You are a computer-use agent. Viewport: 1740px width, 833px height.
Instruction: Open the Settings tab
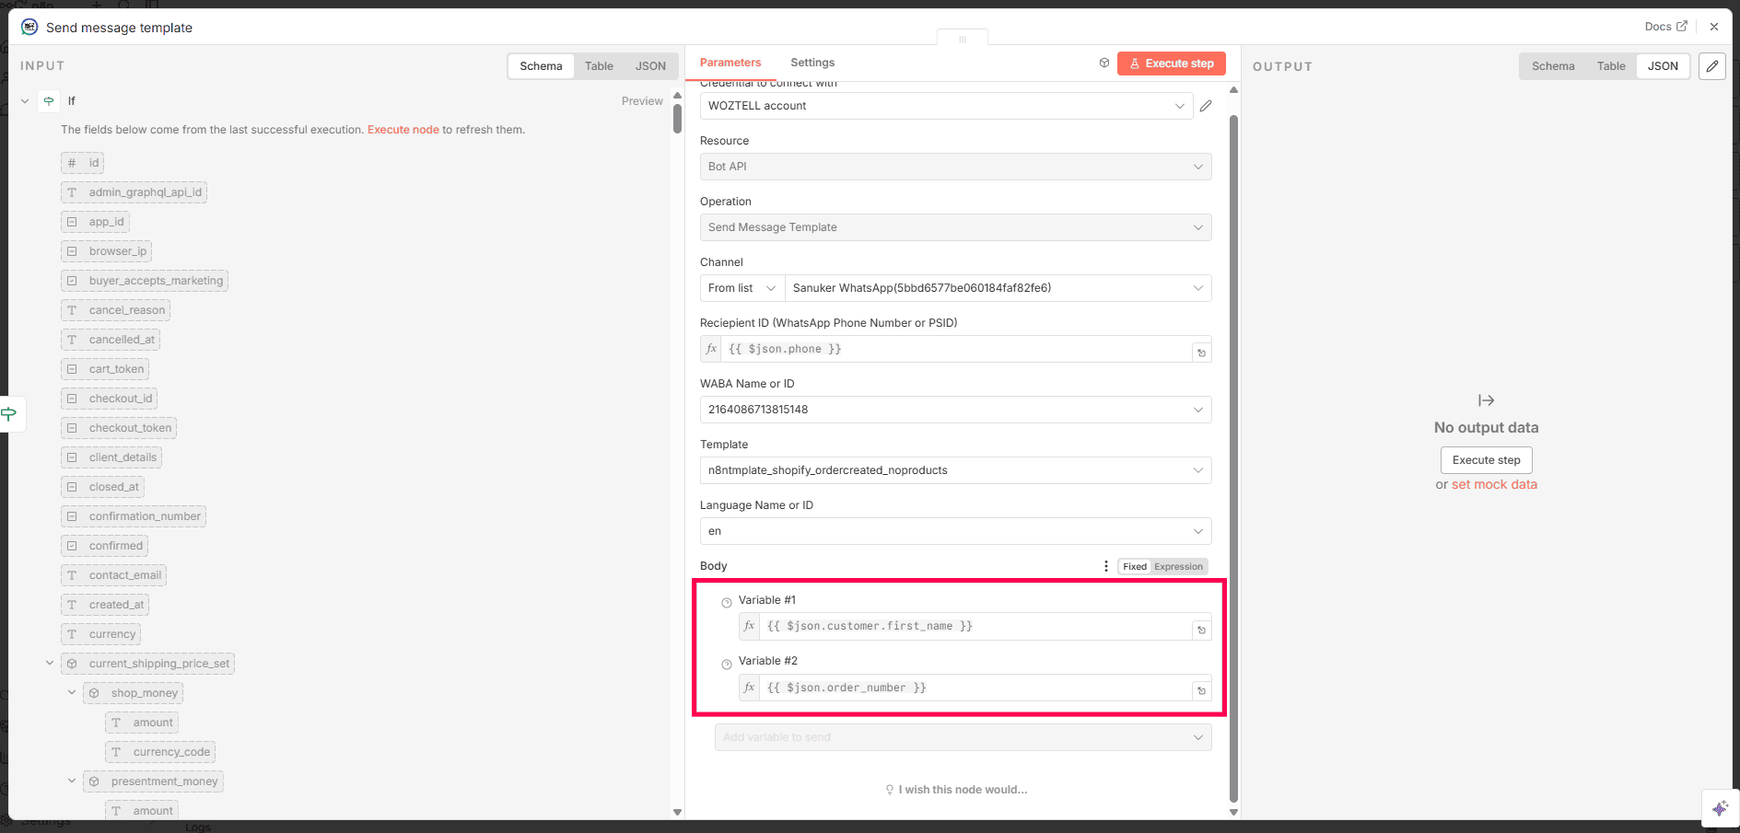(x=812, y=63)
